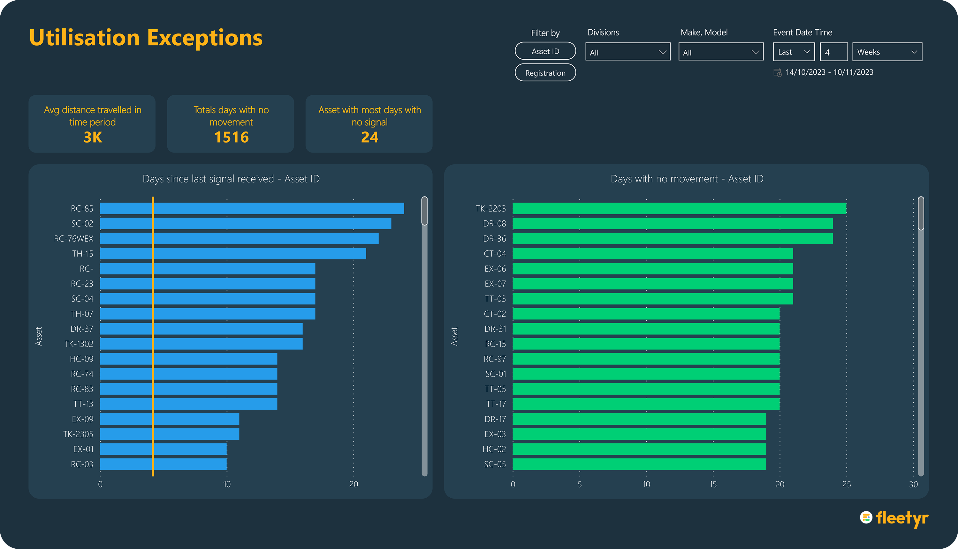Select the TH-15 blue bar
The image size is (958, 549).
coord(233,254)
